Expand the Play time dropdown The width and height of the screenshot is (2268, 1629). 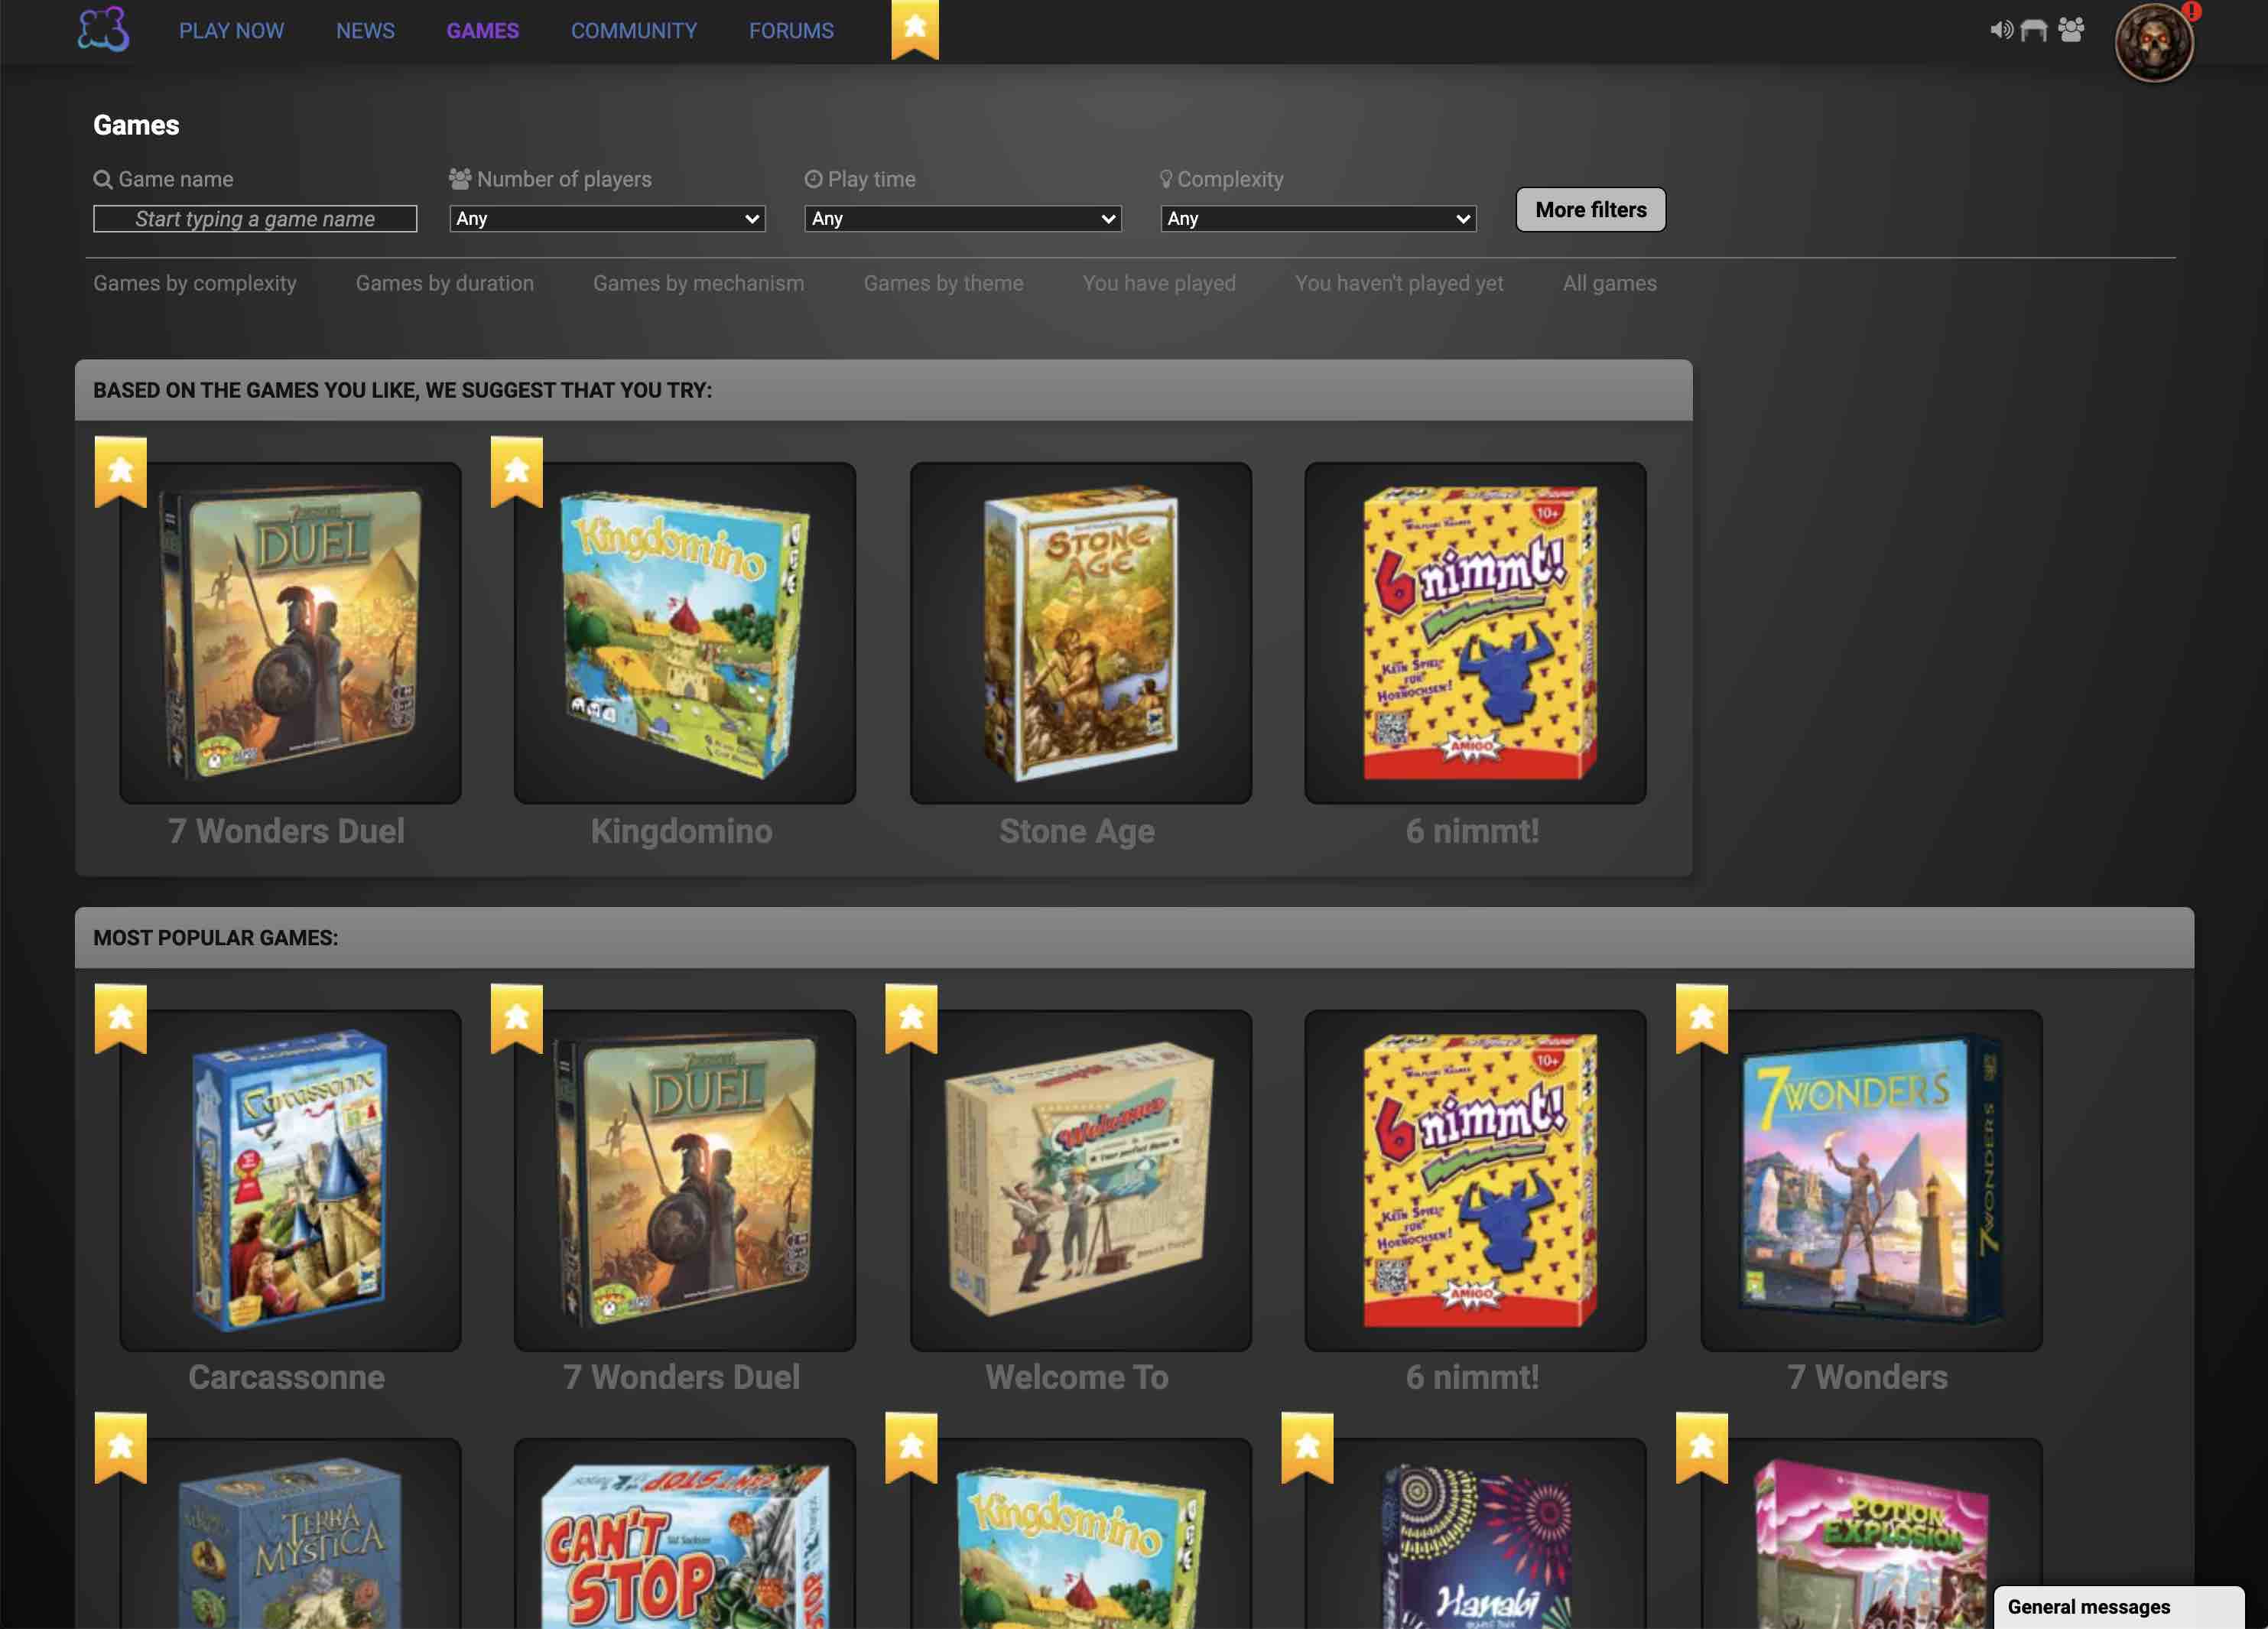point(963,219)
